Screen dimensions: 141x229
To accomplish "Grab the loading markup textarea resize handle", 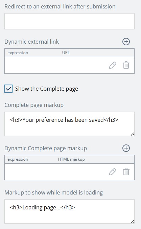I will [133, 222].
